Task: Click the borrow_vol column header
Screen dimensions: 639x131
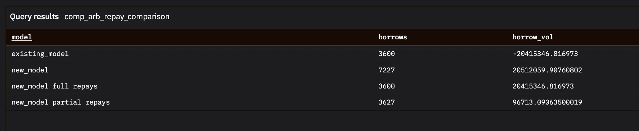Action: 533,37
